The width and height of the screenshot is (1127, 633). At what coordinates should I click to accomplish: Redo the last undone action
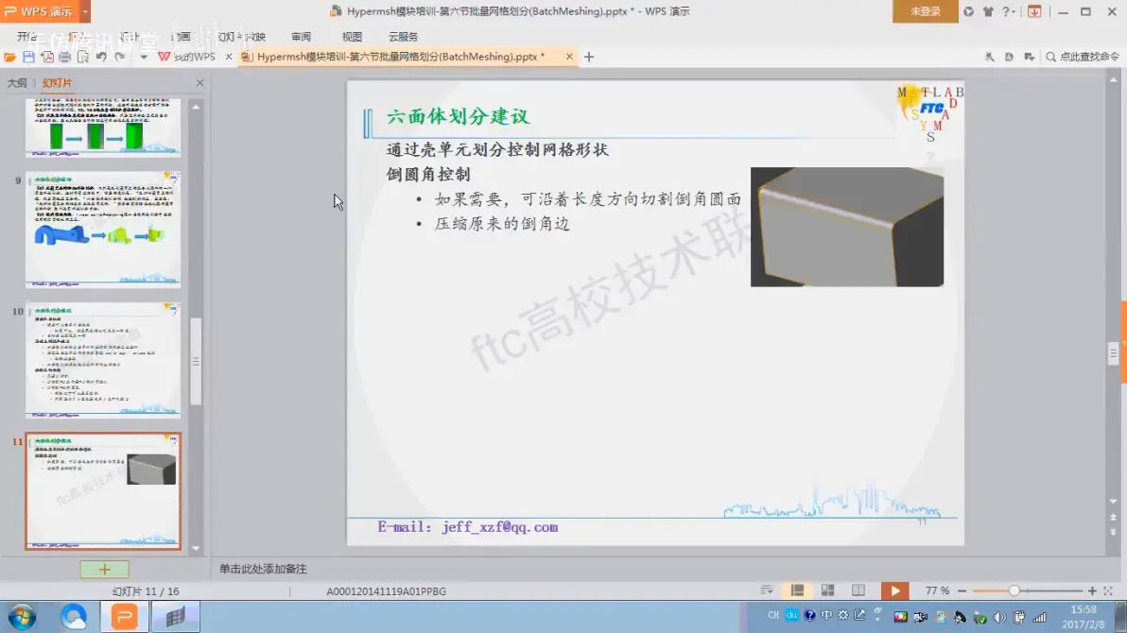(x=120, y=57)
